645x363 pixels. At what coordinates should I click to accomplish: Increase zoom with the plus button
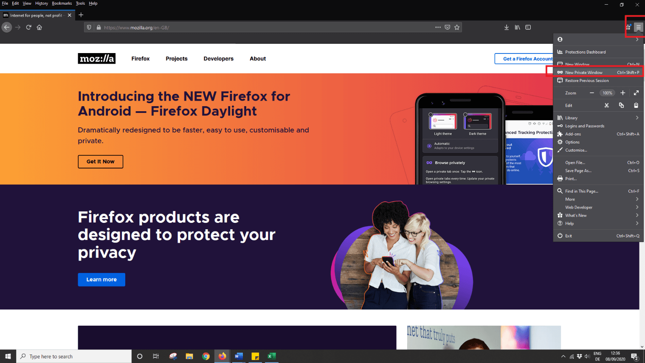623,93
